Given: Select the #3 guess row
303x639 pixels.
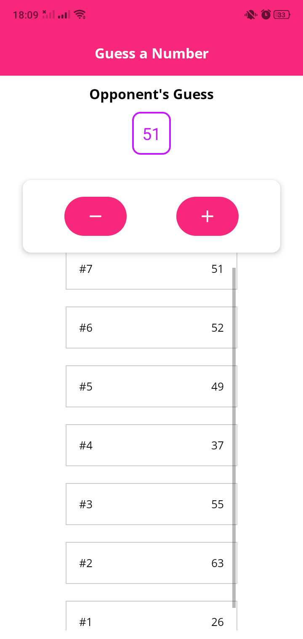Looking at the screenshot, I should point(151,504).
